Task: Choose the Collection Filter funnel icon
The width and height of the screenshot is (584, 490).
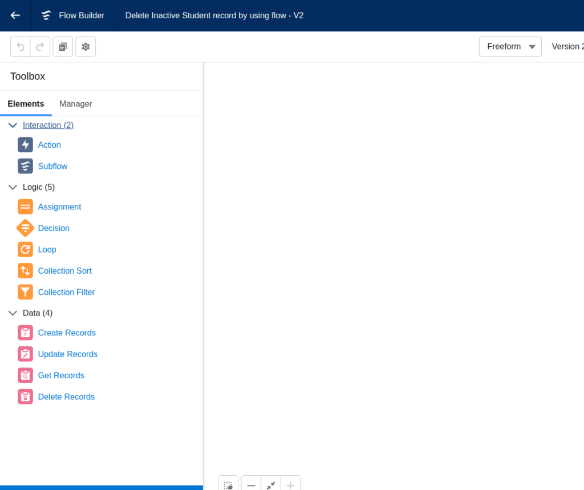Action: (25, 292)
